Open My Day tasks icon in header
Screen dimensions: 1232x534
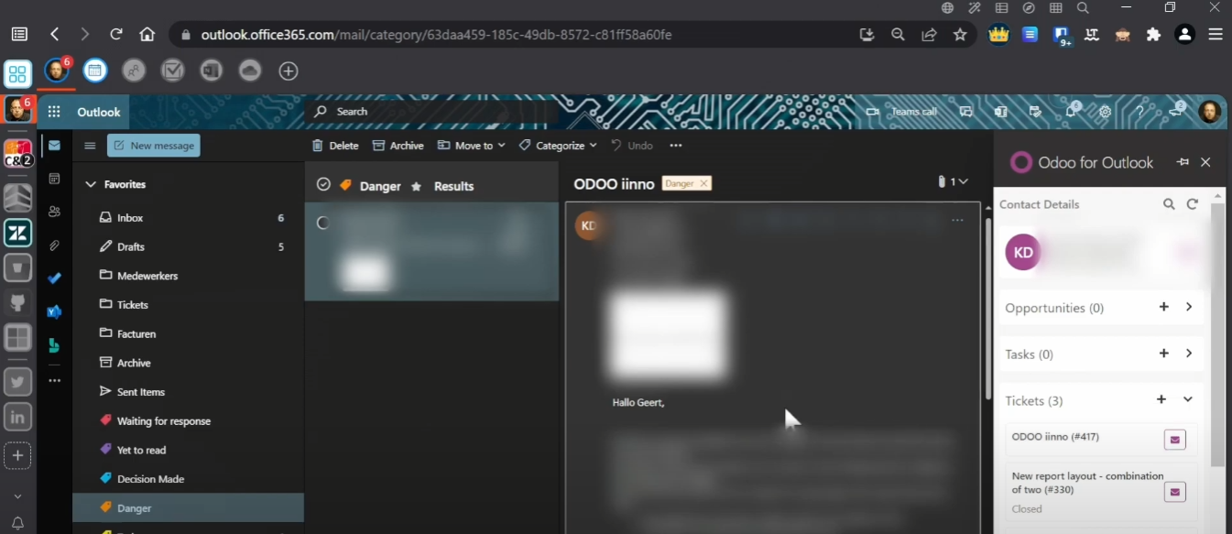tap(1036, 112)
